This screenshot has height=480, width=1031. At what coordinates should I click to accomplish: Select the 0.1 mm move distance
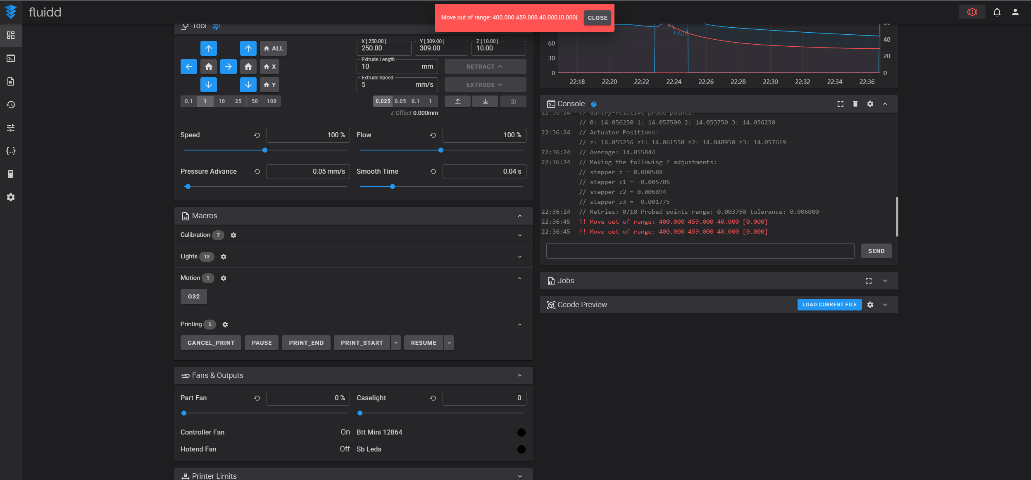coord(189,101)
